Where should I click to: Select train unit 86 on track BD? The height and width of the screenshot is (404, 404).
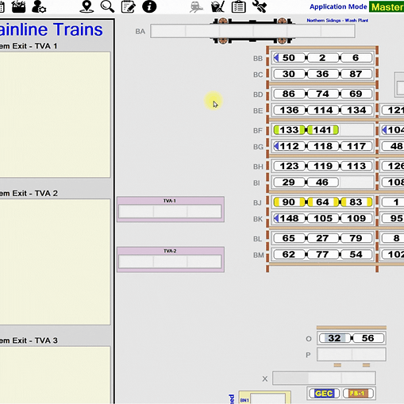point(289,94)
